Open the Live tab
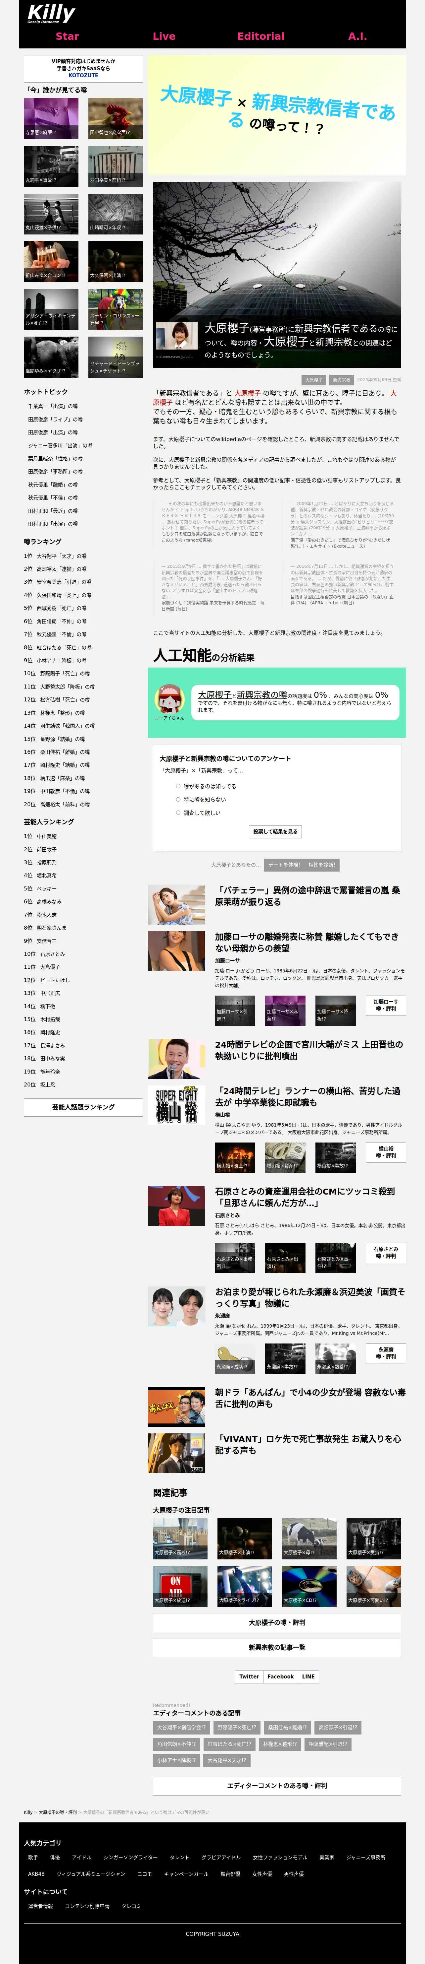This screenshot has width=425, height=1964. click(164, 36)
